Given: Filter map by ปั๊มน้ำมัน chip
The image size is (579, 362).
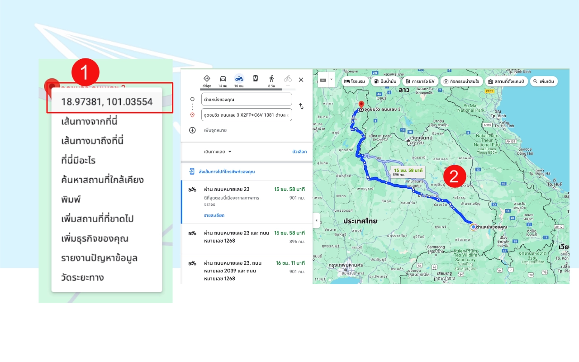Looking at the screenshot, I should [x=386, y=81].
